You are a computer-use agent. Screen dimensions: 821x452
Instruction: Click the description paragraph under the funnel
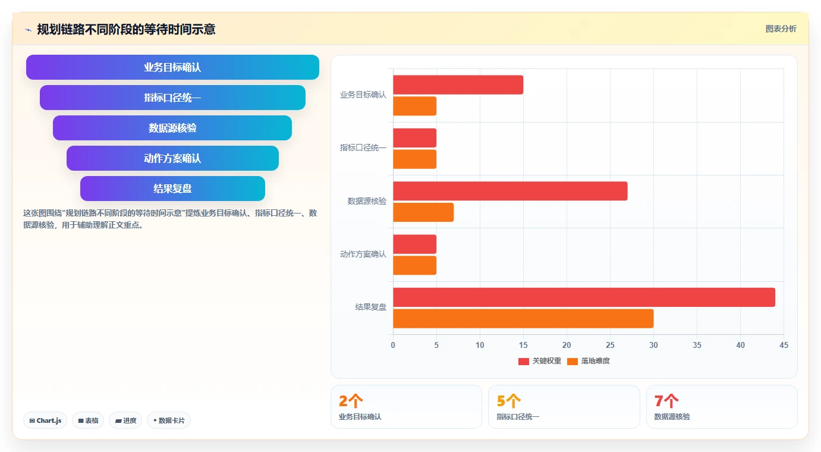click(x=170, y=219)
